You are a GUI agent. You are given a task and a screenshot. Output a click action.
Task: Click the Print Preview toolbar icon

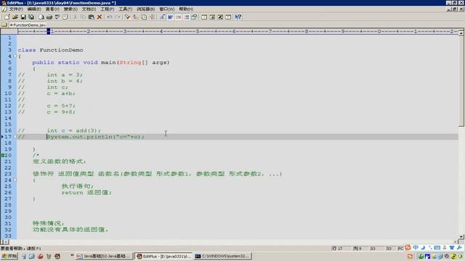(x=41, y=17)
